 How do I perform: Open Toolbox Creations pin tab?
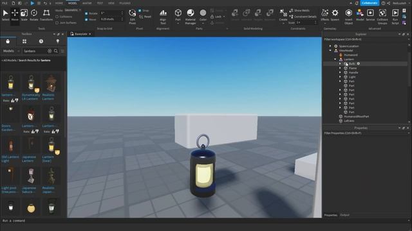[x=58, y=41]
